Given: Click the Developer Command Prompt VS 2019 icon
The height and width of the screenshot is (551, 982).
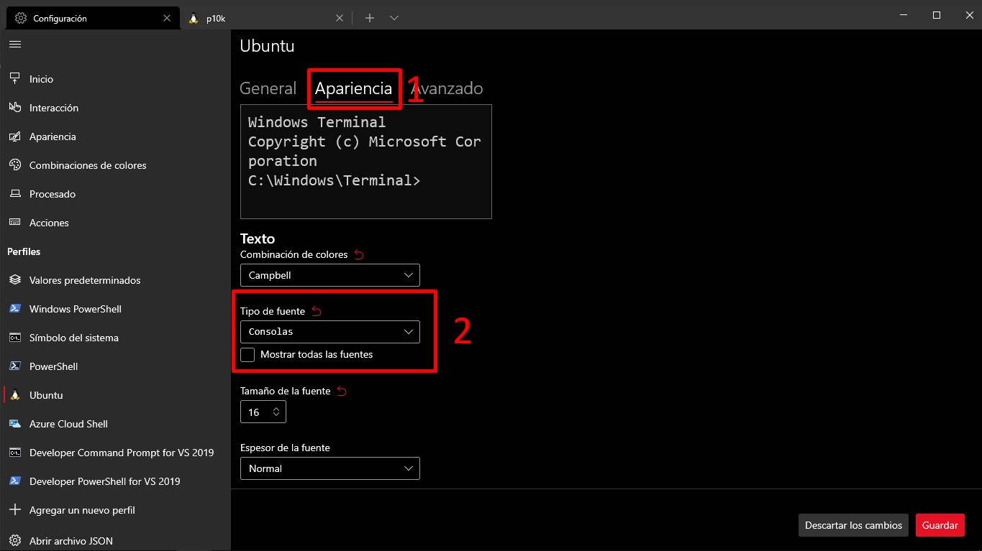Looking at the screenshot, I should (x=15, y=453).
